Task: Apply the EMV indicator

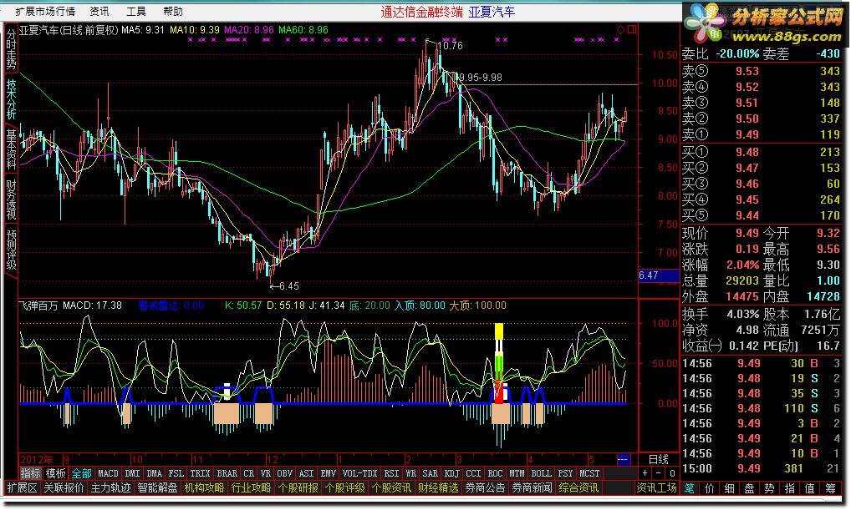Action: 328,473
